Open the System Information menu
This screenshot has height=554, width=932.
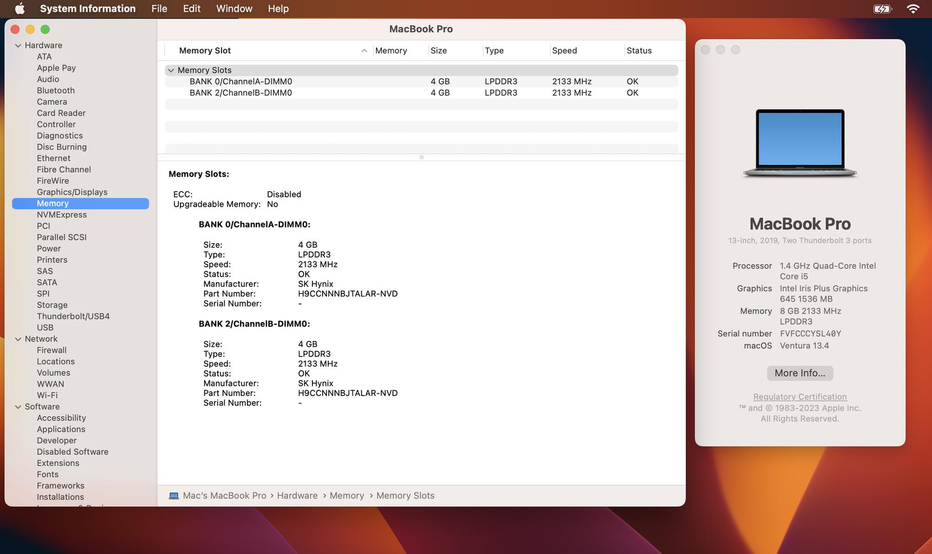(x=88, y=9)
